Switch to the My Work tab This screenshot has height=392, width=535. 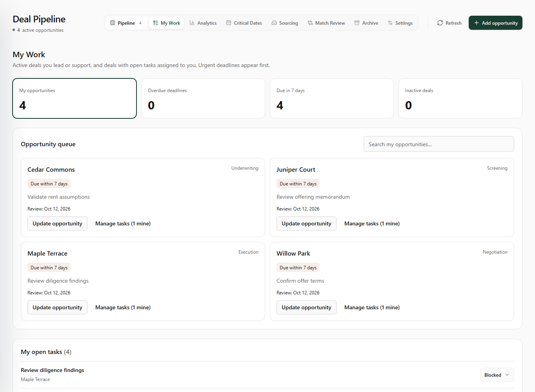coord(167,23)
